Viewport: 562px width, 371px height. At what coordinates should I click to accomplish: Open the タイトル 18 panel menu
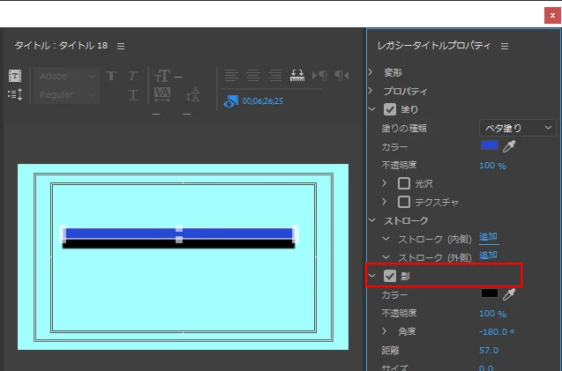tap(121, 46)
